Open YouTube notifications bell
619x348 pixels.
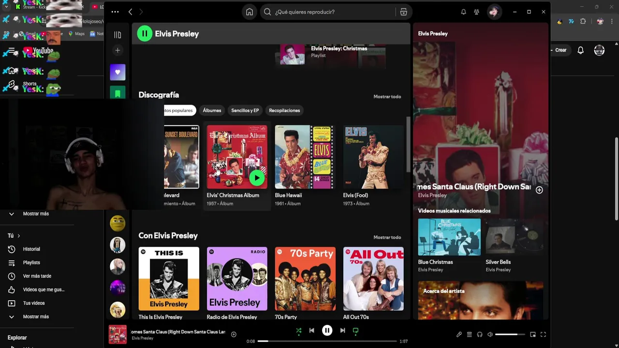pyautogui.click(x=581, y=50)
